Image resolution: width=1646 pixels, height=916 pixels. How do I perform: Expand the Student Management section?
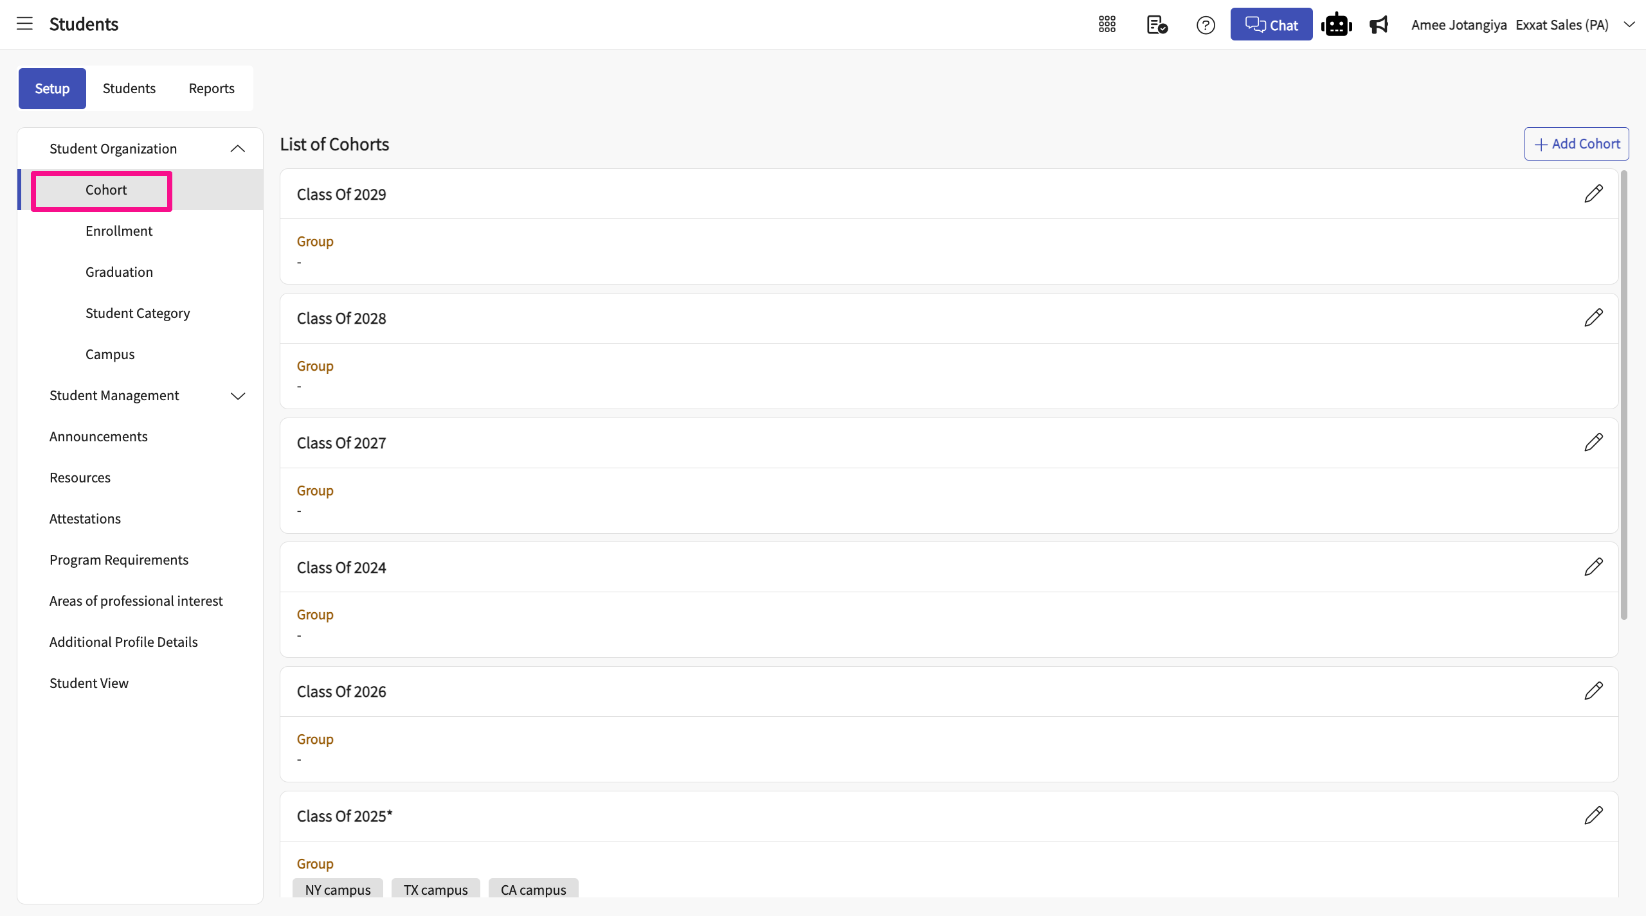coord(237,396)
